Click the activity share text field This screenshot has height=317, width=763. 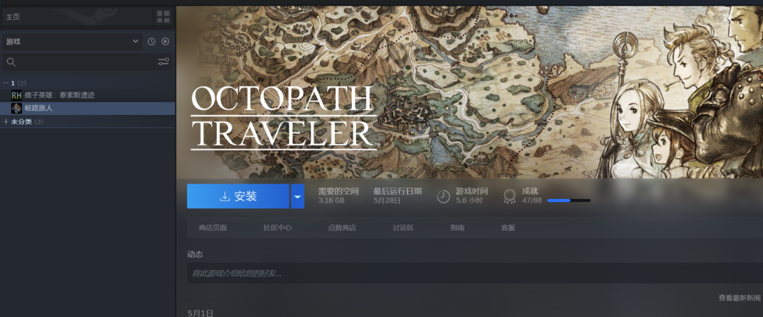pyautogui.click(x=475, y=273)
